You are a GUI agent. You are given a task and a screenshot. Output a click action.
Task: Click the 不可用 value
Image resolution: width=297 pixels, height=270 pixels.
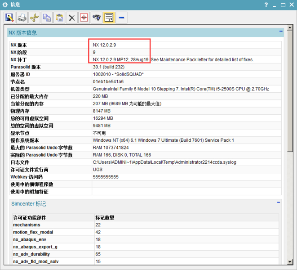pyautogui.click(x=99, y=133)
